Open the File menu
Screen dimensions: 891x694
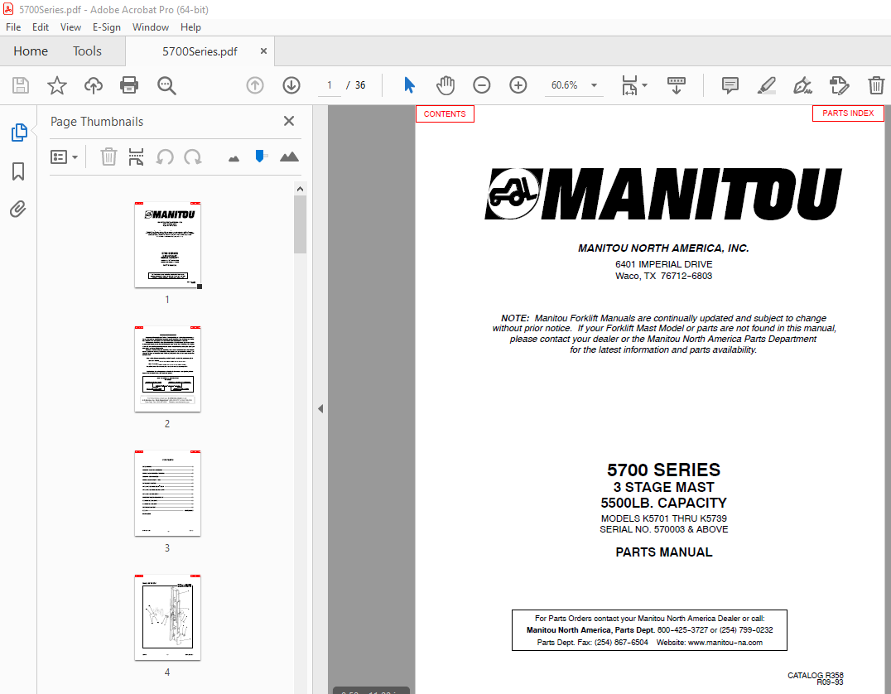click(13, 27)
